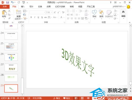The width and height of the screenshot is (132, 100).
Task: Switch to the 幻灯片放映 Slide Show tab
Action: click(60, 7)
